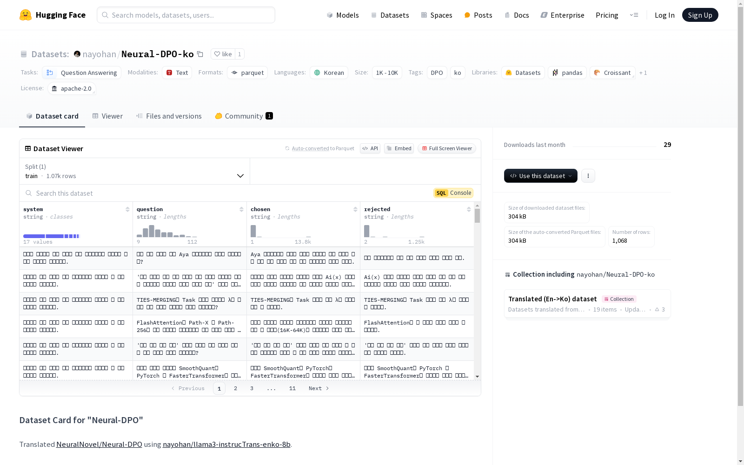Open the Use this dataset dropdown
The image size is (744, 465).
[x=541, y=176]
